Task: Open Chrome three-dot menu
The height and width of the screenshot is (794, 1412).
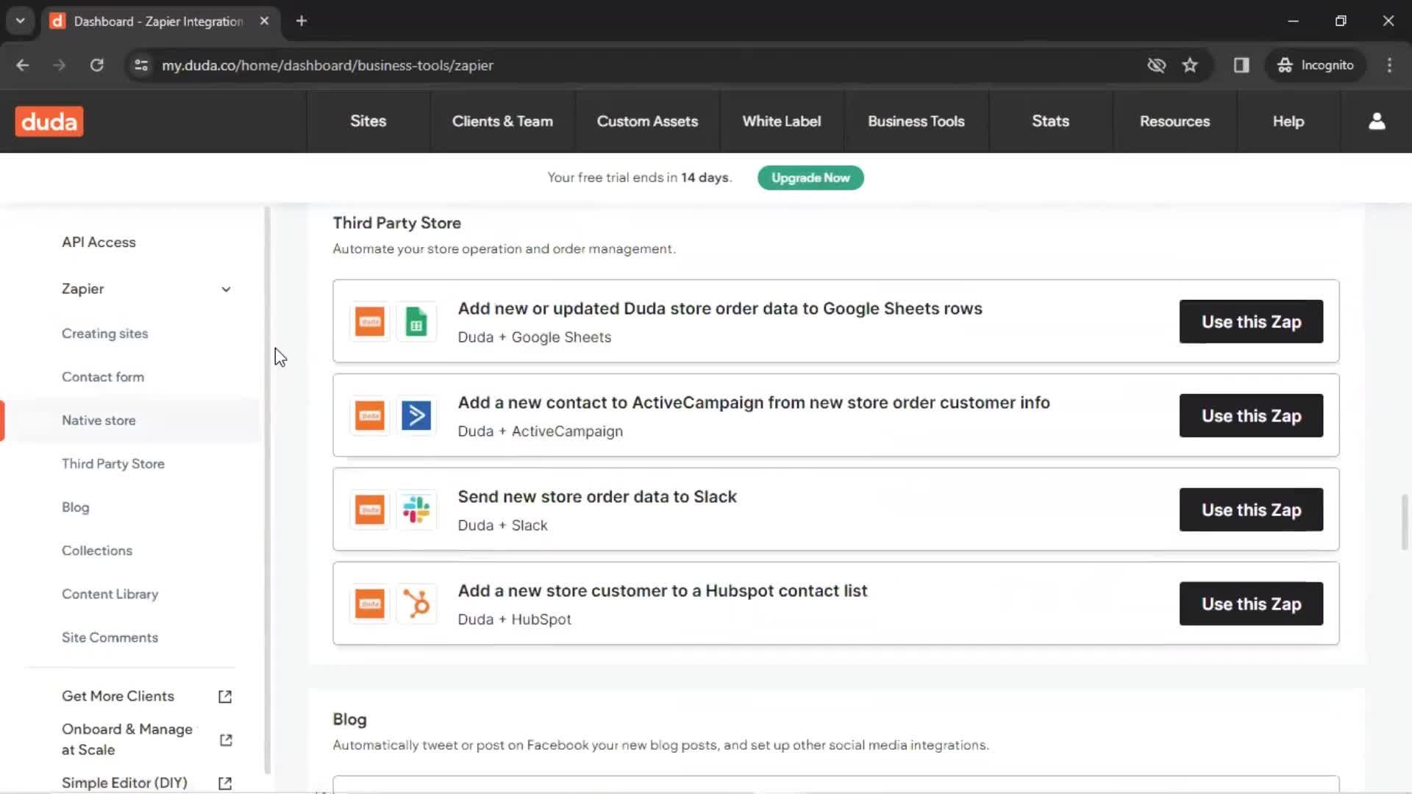Action: (x=1389, y=65)
